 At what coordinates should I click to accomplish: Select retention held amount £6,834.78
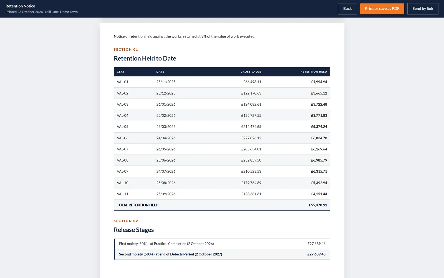pyautogui.click(x=319, y=138)
